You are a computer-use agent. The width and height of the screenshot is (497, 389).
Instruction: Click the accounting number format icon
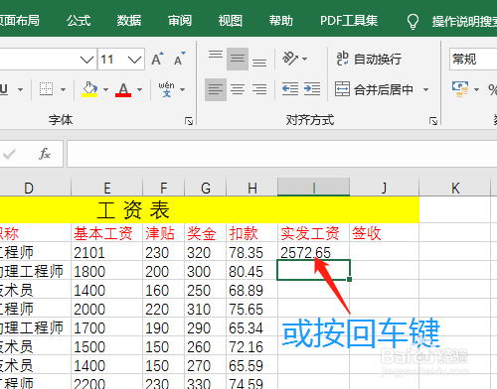tap(460, 89)
